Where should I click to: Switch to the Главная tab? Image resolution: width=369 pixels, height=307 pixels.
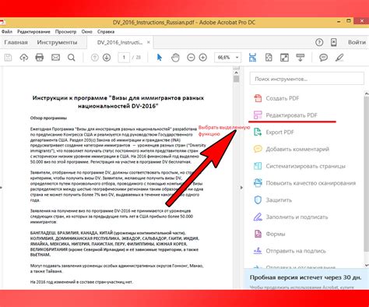tap(16, 42)
